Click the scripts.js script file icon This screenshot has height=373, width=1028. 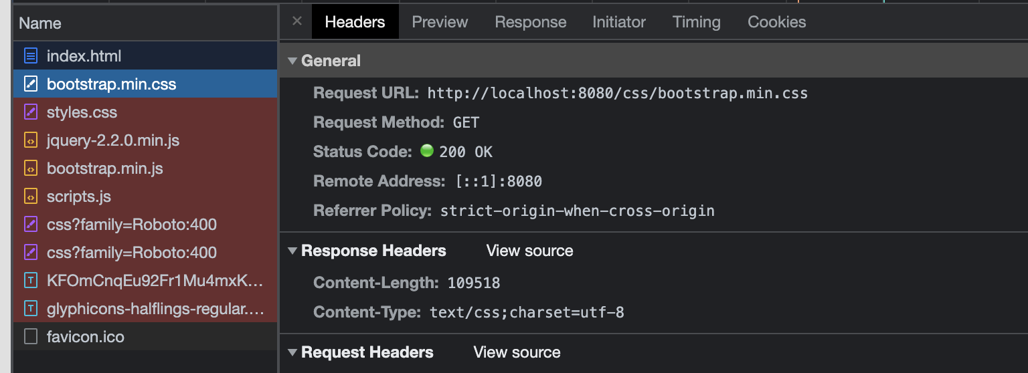coord(30,197)
